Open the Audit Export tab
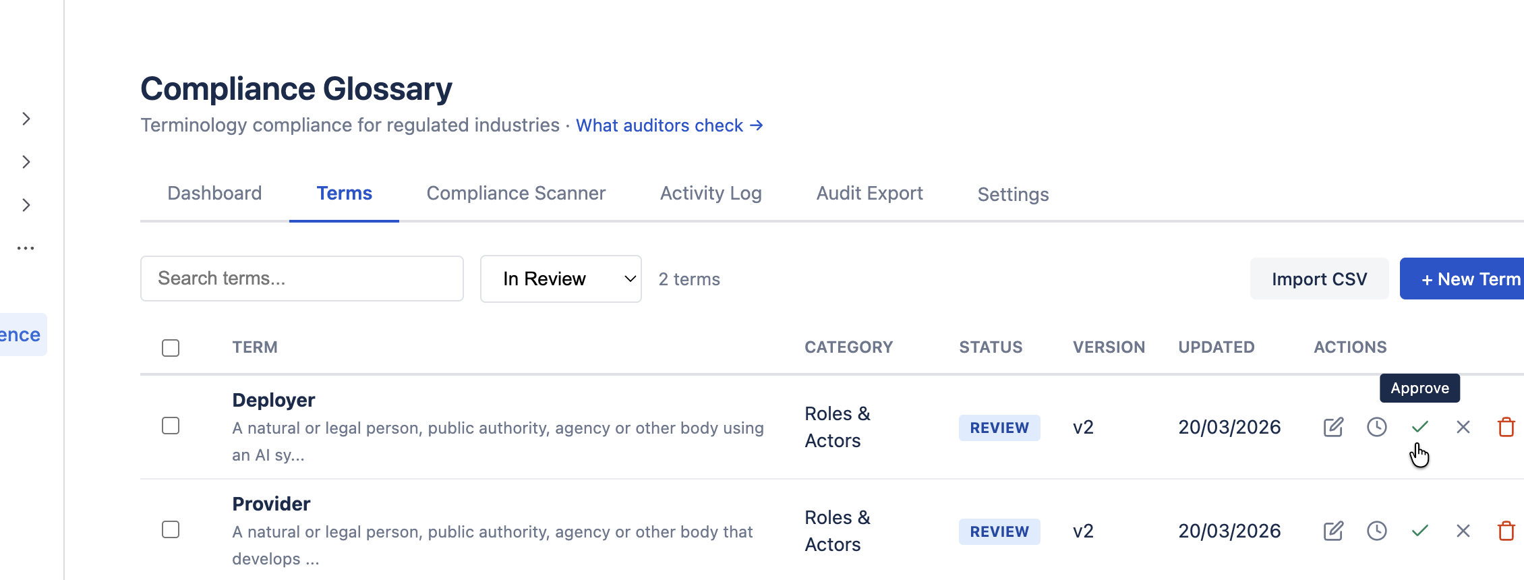The image size is (1524, 580). point(869,194)
